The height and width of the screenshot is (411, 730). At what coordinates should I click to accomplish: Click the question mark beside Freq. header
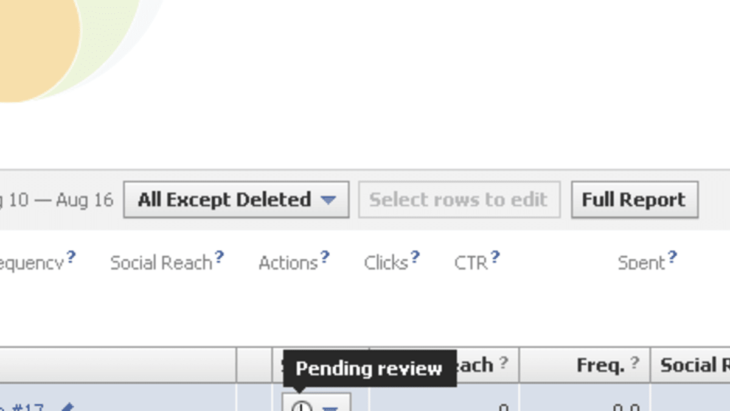tap(634, 364)
